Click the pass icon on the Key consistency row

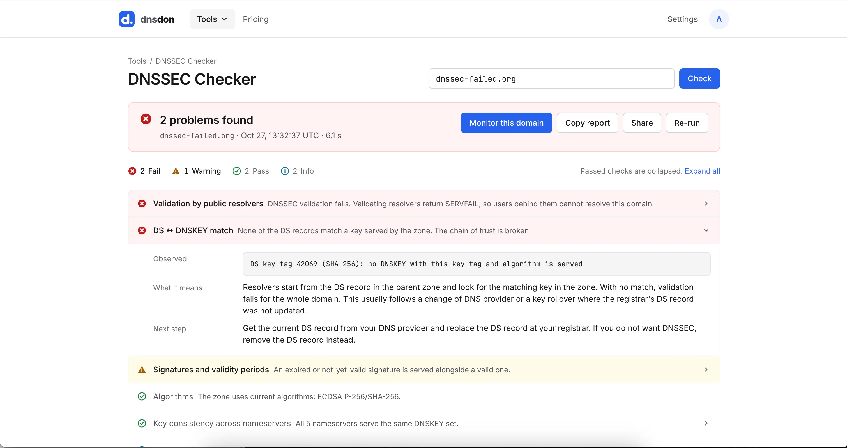[142, 423]
